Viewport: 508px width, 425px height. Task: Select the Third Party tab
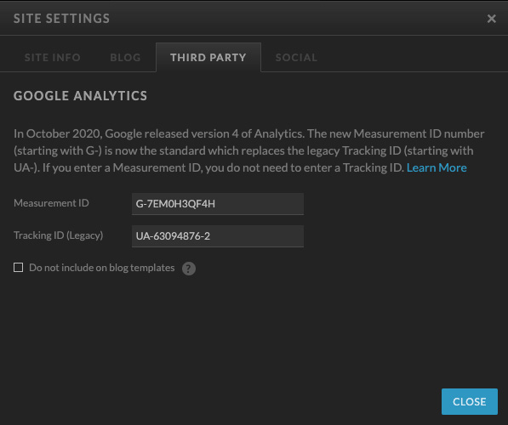tap(208, 57)
